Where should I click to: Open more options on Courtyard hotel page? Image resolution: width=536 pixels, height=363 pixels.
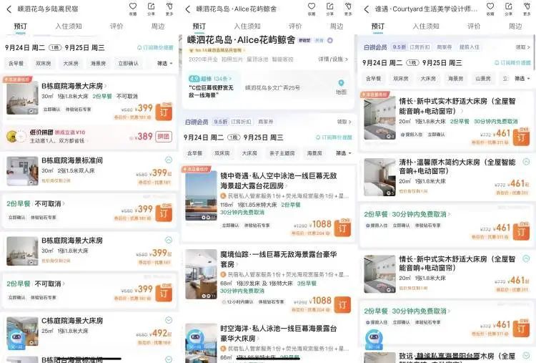527,9
